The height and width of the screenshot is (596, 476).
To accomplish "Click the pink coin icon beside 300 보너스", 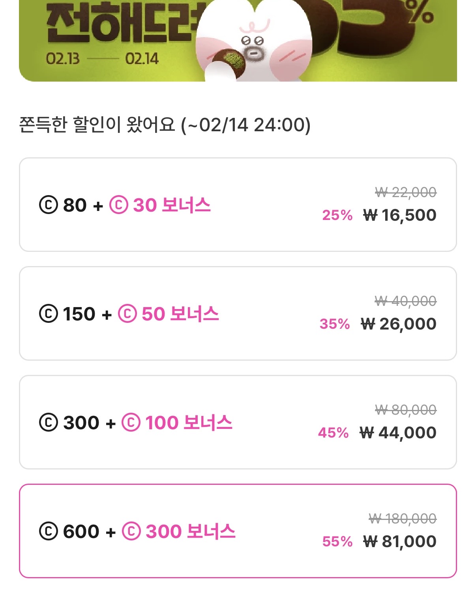I will 131,531.
